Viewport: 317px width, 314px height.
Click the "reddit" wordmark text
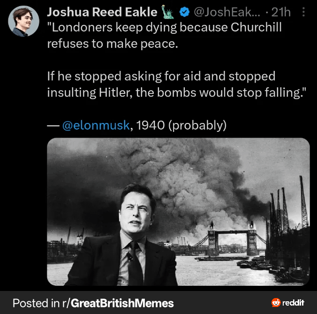click(x=294, y=303)
